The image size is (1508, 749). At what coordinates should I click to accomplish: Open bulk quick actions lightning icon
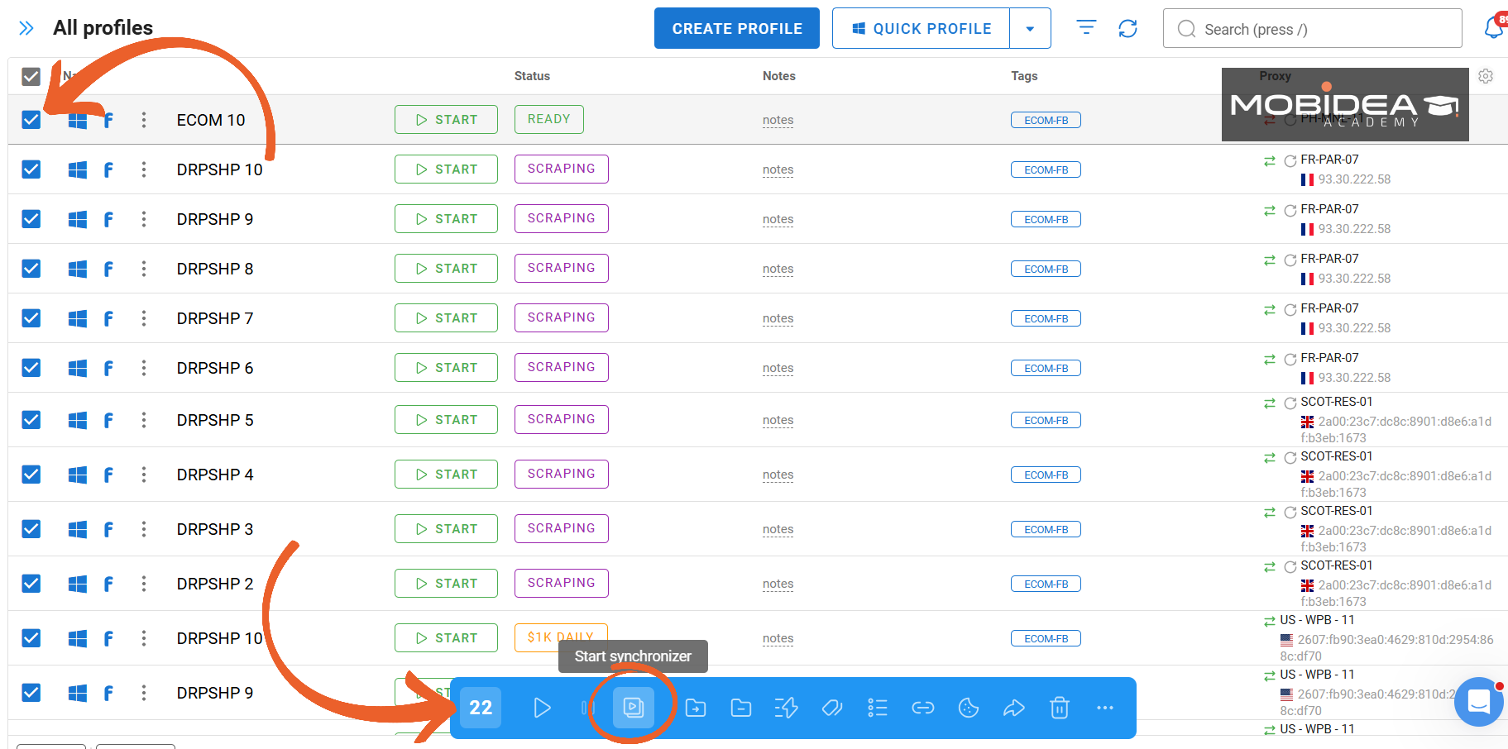(786, 708)
